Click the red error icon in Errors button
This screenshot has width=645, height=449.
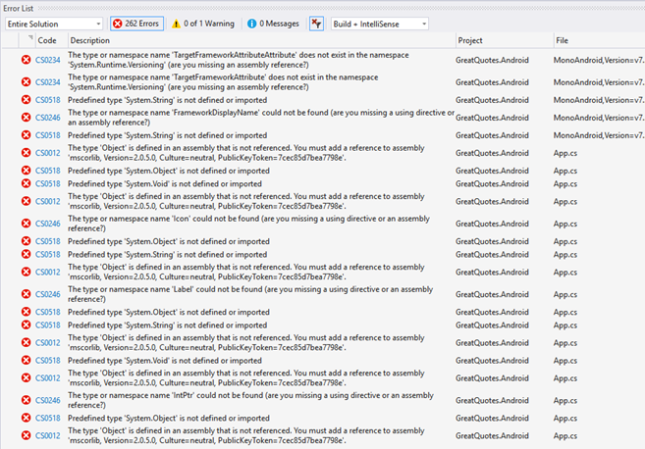(x=118, y=23)
